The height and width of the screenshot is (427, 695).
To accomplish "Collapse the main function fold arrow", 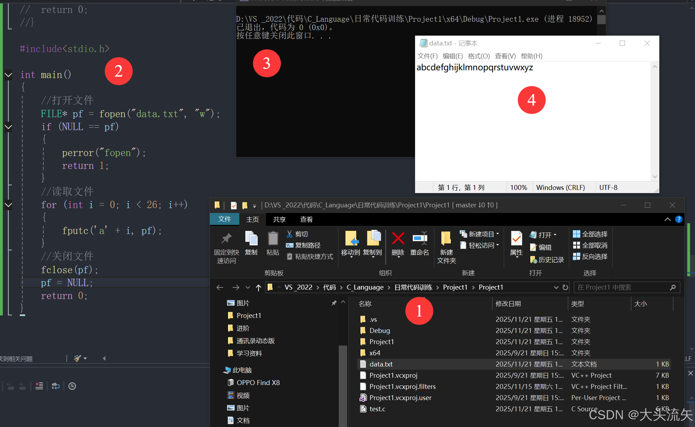I will pyautogui.click(x=8, y=74).
